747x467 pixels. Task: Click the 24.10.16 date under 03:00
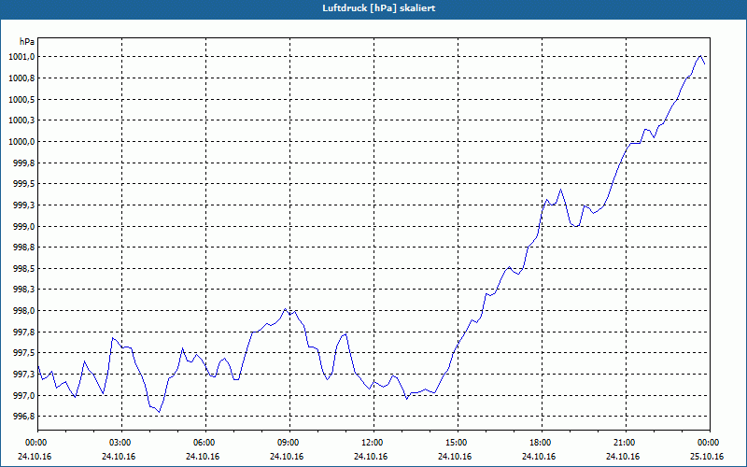coord(119,457)
